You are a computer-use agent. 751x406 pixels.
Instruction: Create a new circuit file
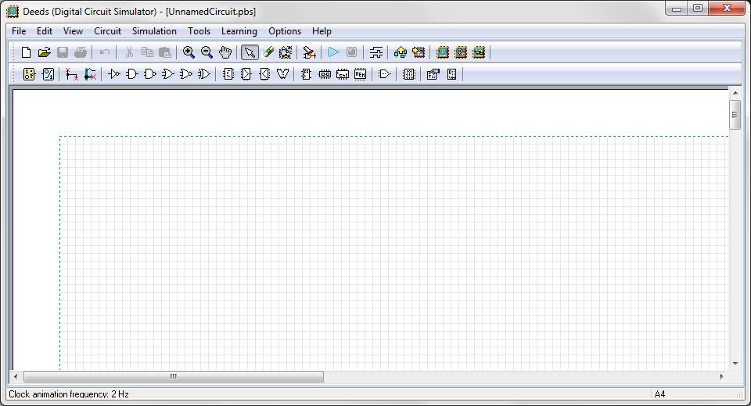pos(27,52)
